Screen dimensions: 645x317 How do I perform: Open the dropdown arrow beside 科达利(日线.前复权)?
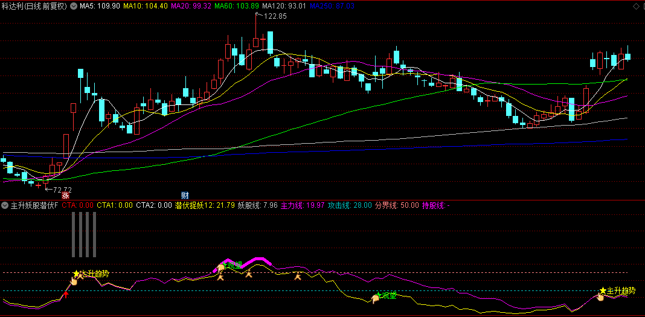(74, 6)
